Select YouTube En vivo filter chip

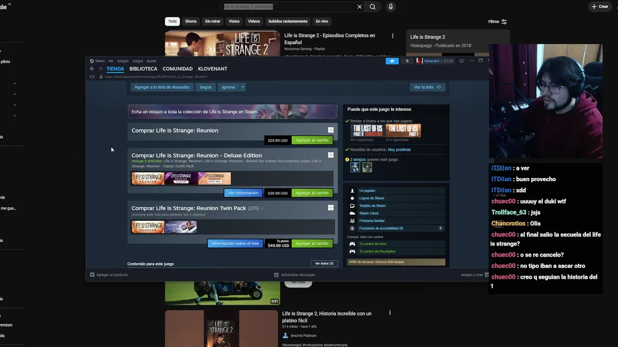[322, 21]
